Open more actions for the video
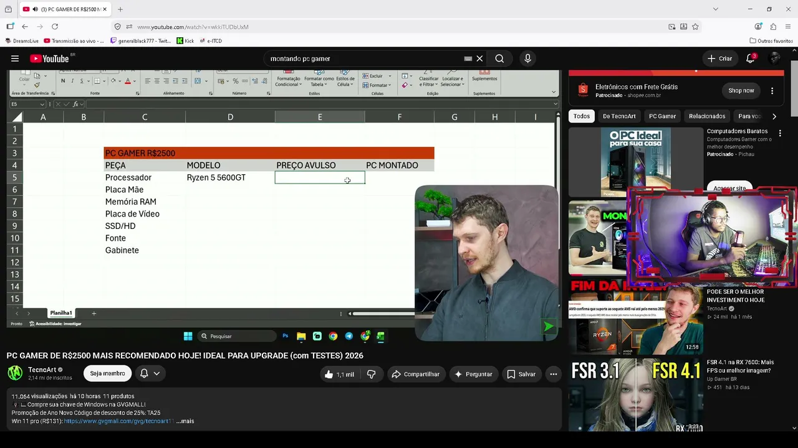798x448 pixels. [553, 374]
